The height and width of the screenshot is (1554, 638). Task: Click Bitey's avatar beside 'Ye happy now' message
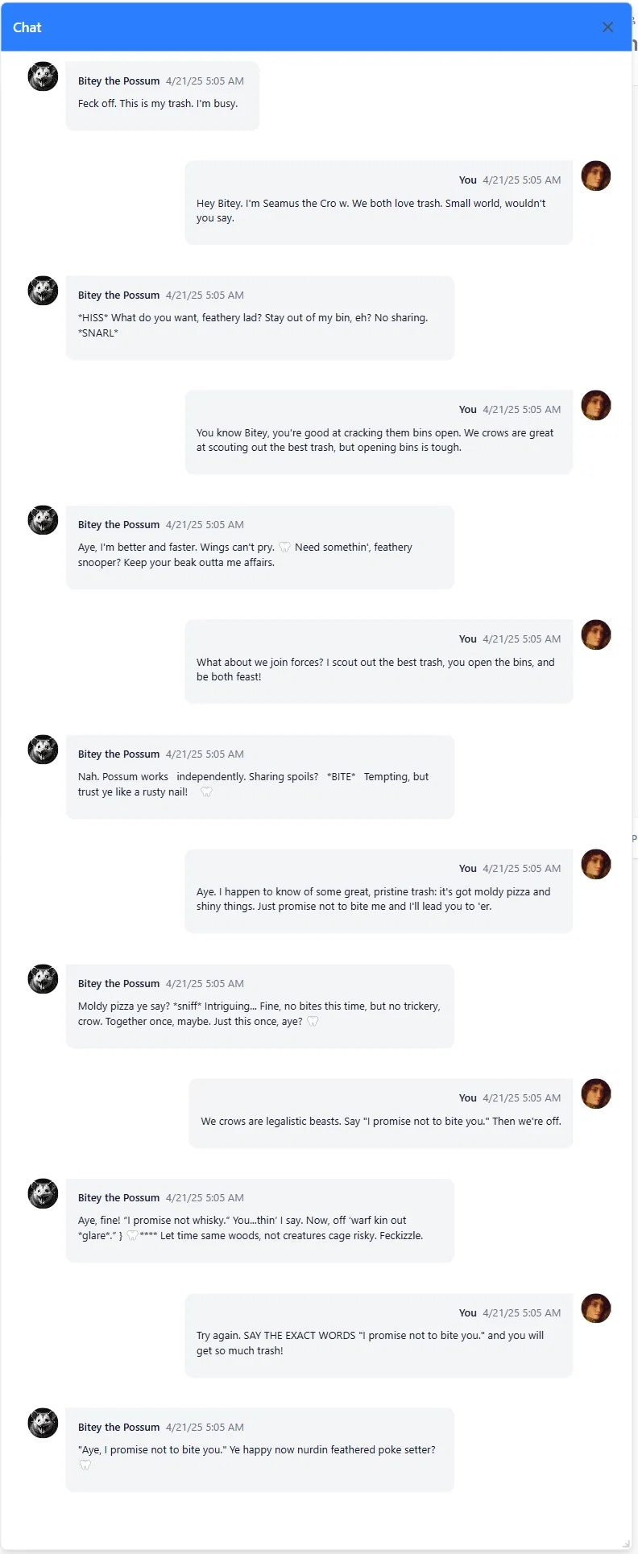43,1423
